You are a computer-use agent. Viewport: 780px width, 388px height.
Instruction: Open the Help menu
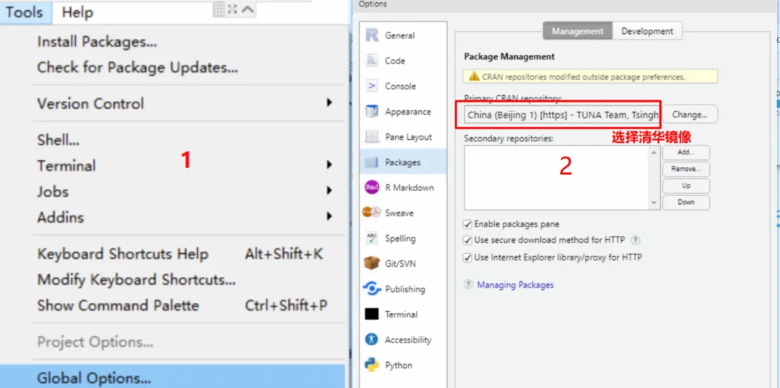coord(77,12)
